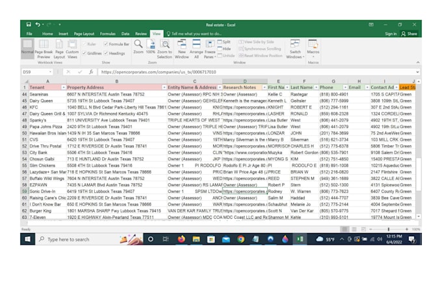Select cell with tenant Burger King

point(47,211)
